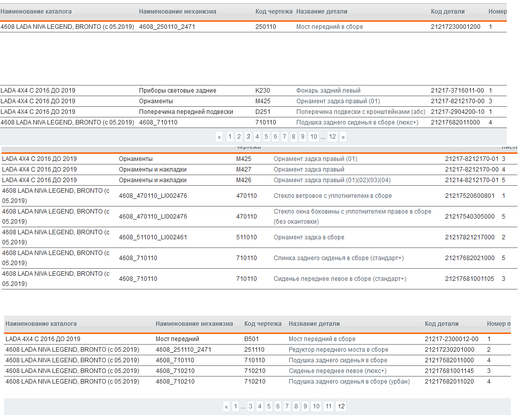Select part code 21217-3716011-00
Screen dimensions: 520x418
[x=457, y=91]
